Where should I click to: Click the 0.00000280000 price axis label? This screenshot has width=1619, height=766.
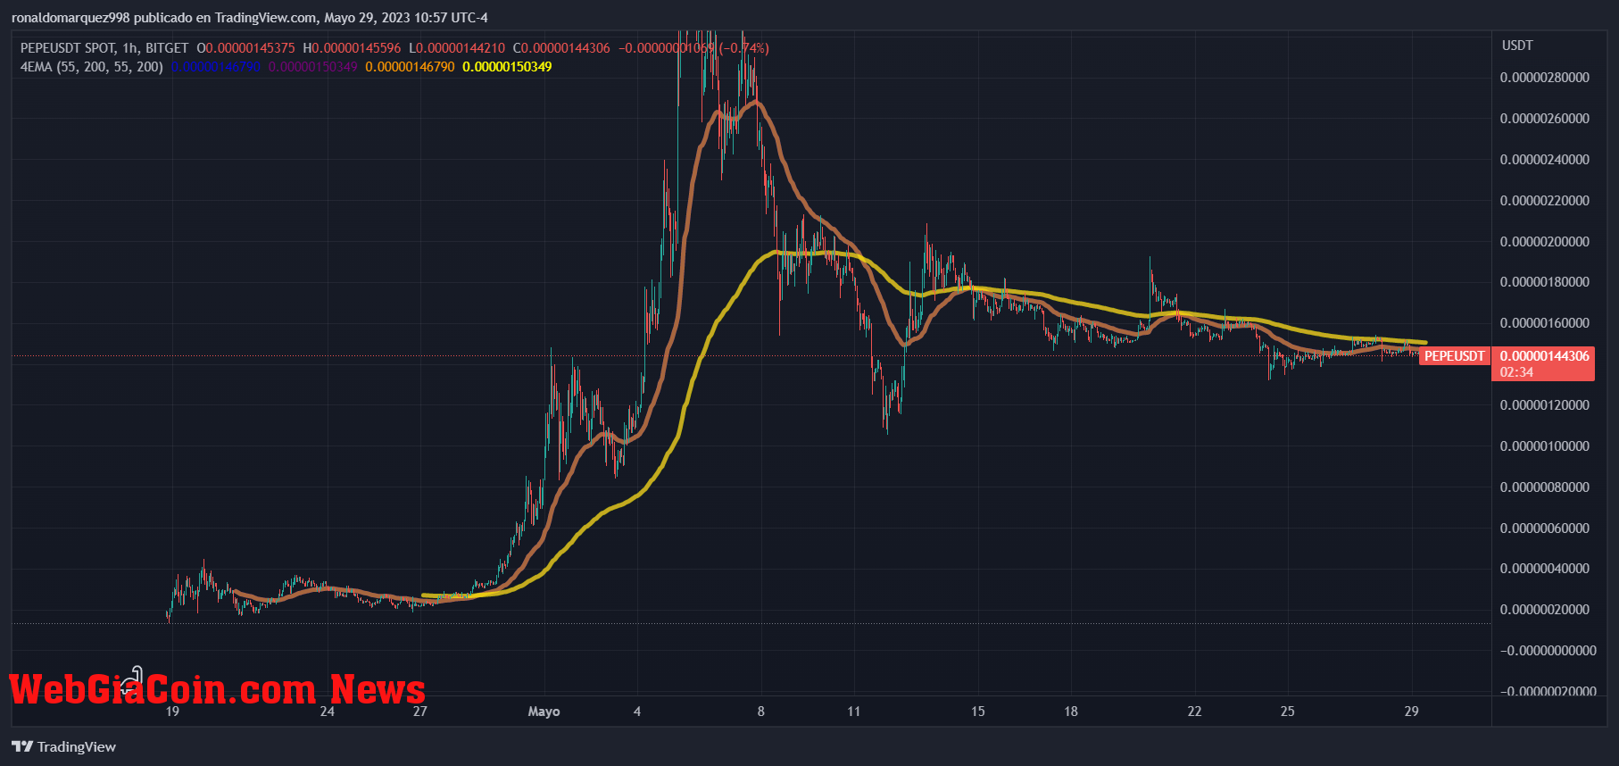tap(1545, 78)
